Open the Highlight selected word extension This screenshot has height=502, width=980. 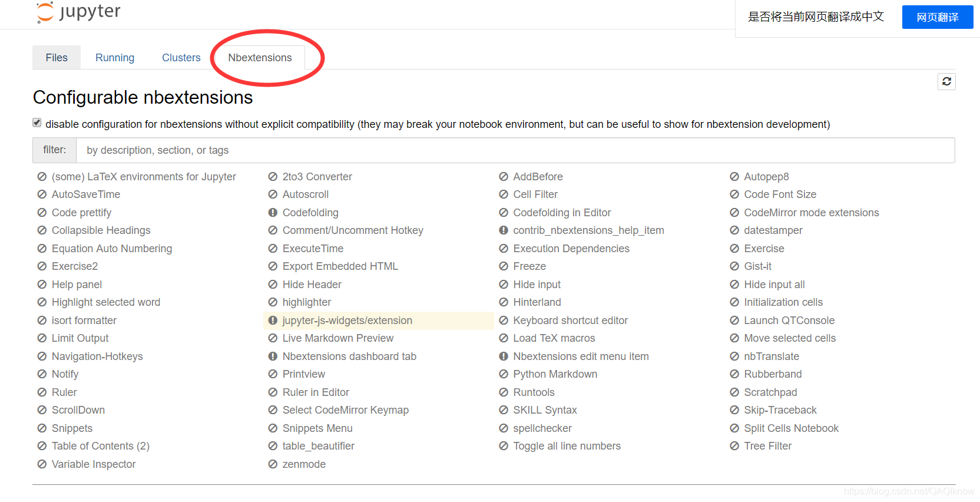point(106,302)
